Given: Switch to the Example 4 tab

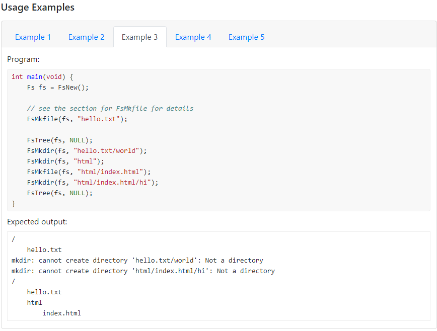Looking at the screenshot, I should click(193, 37).
